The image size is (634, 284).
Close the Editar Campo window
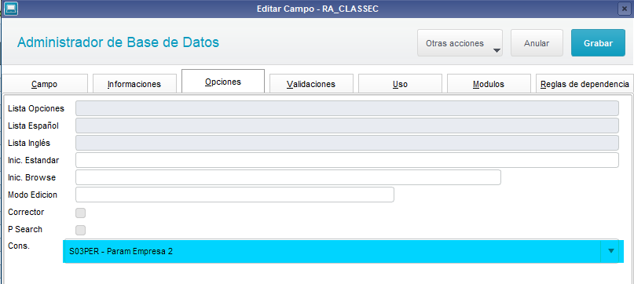point(625,9)
